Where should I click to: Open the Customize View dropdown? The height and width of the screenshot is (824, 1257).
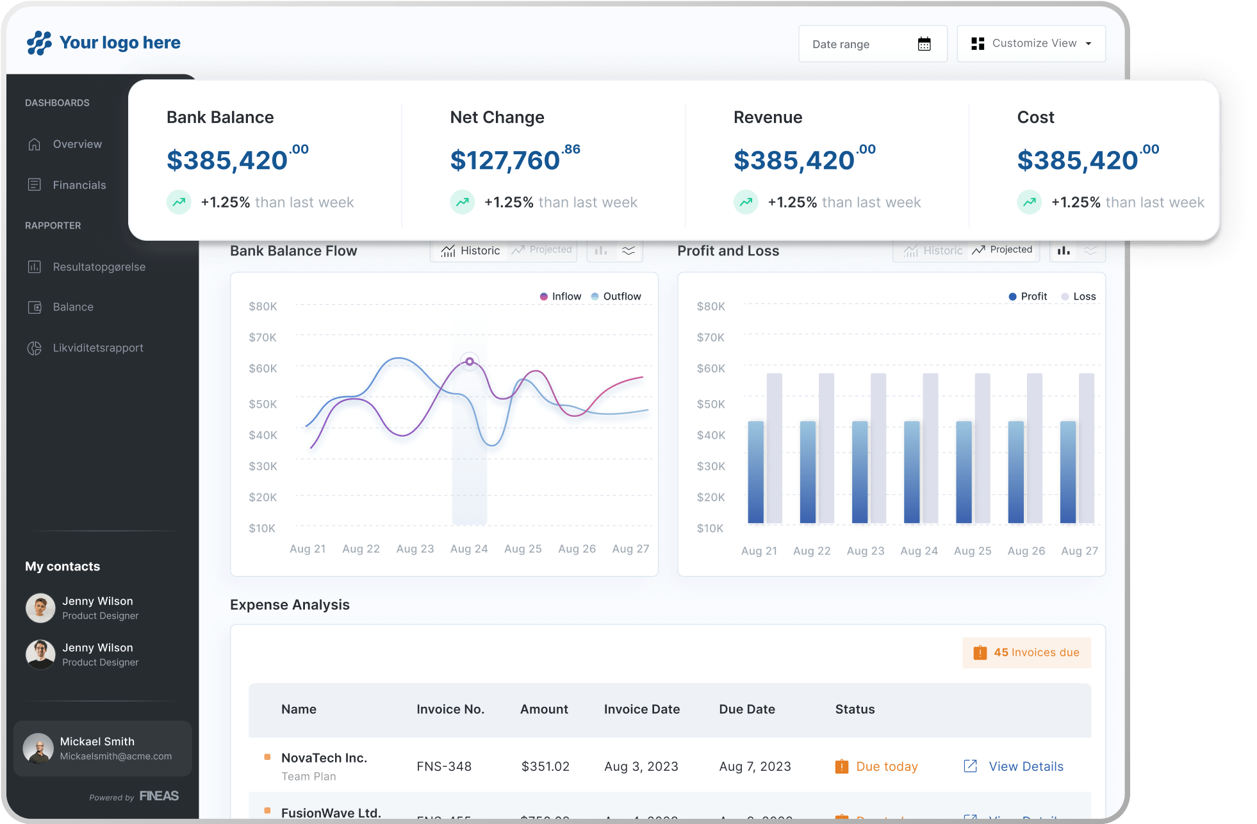point(1031,44)
